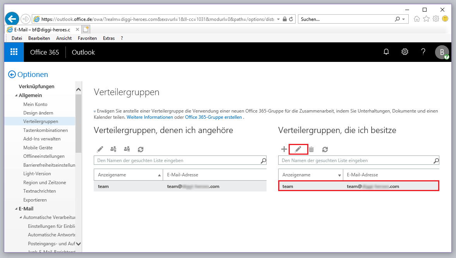Click the back arrow next to Optionen

pos(12,75)
